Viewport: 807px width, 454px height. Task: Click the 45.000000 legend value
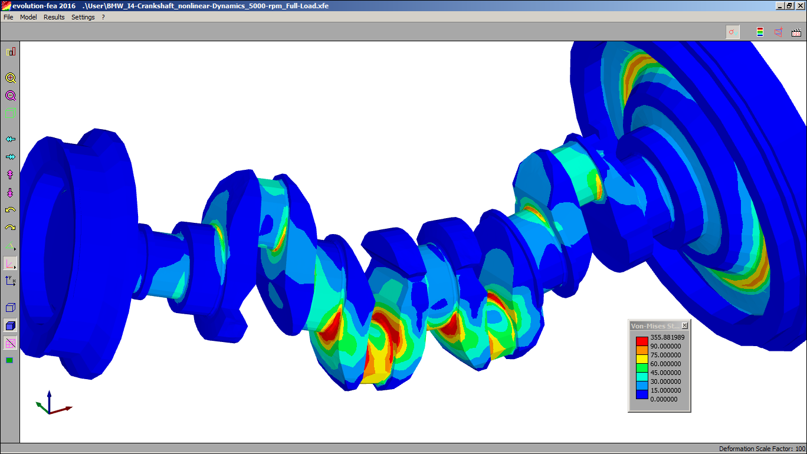(x=665, y=373)
